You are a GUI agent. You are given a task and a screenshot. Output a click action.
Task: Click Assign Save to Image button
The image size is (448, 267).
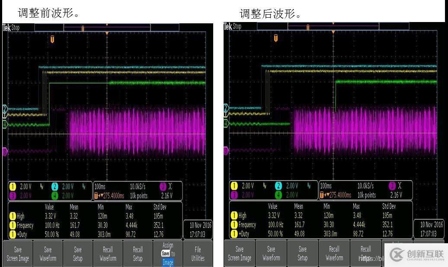(x=168, y=254)
